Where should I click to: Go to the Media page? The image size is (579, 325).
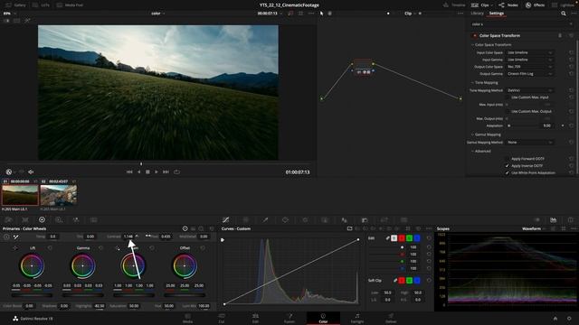(187, 319)
